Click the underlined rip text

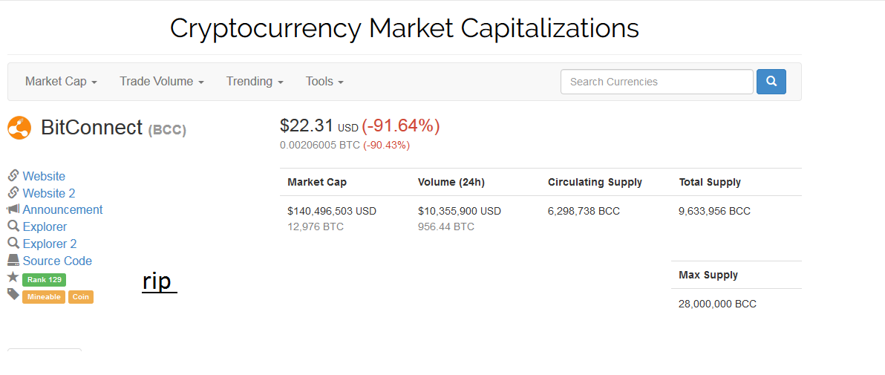157,281
